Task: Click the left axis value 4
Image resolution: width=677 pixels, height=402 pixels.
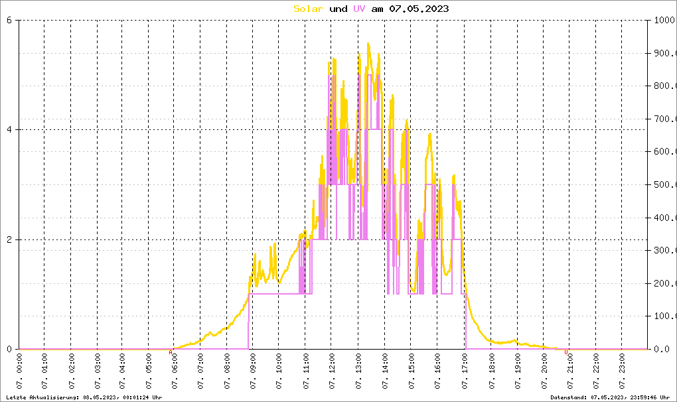Action: 9,130
